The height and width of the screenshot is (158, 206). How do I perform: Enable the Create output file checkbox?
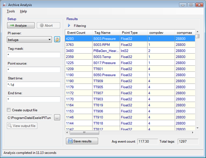[9, 110]
